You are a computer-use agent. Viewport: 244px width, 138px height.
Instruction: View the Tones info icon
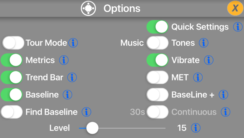204,43
